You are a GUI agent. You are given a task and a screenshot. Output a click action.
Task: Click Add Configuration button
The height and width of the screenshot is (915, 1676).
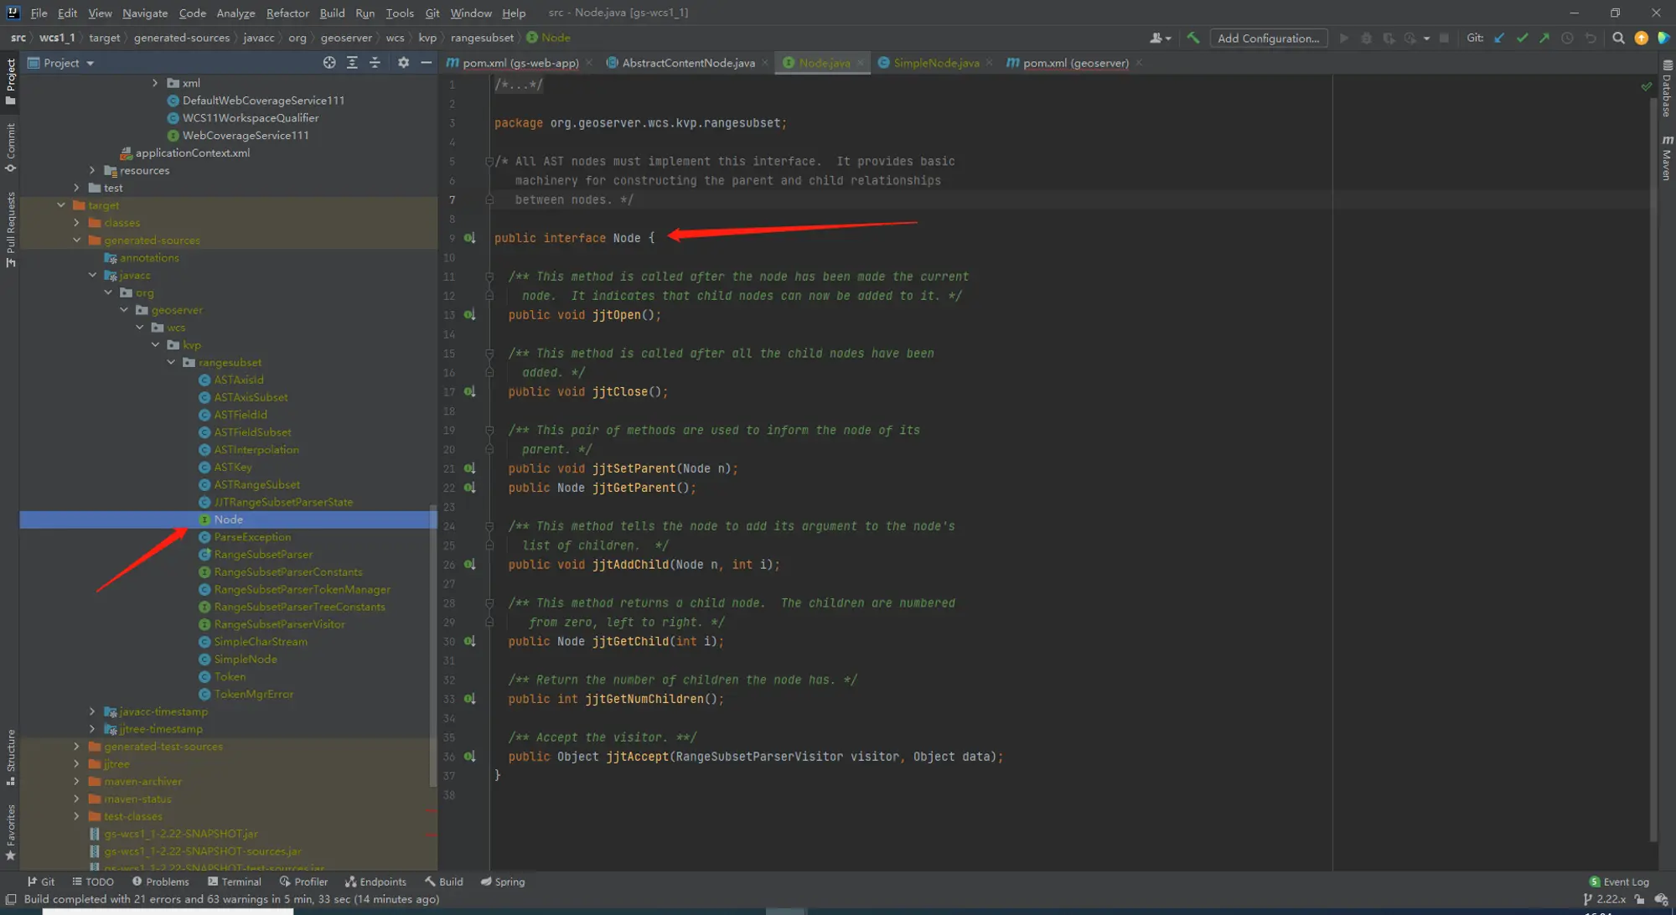click(x=1268, y=39)
